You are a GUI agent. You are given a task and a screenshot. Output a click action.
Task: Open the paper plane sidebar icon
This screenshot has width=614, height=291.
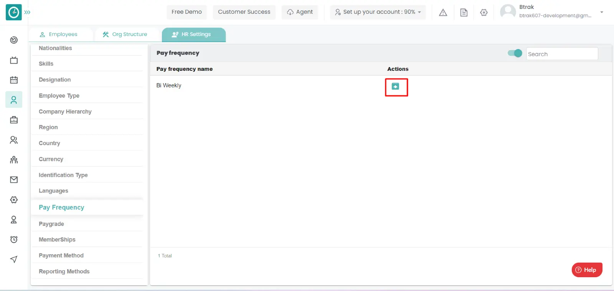[x=14, y=259]
